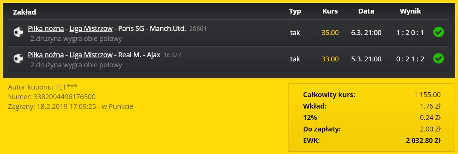Click the Data column header
The width and height of the screenshot is (458, 154).
(366, 11)
